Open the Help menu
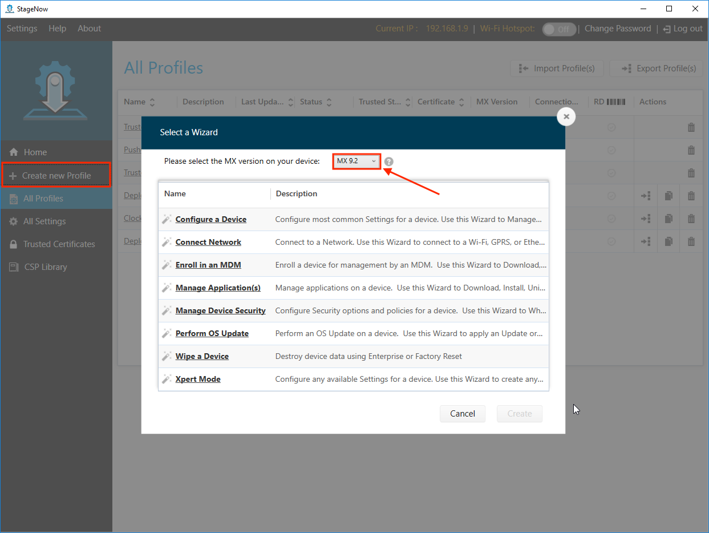 [57, 29]
